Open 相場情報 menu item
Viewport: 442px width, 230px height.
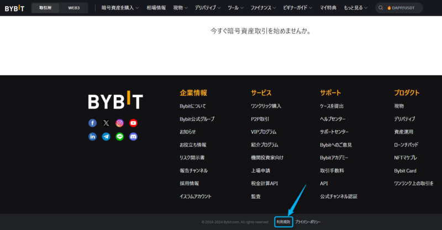click(x=156, y=8)
